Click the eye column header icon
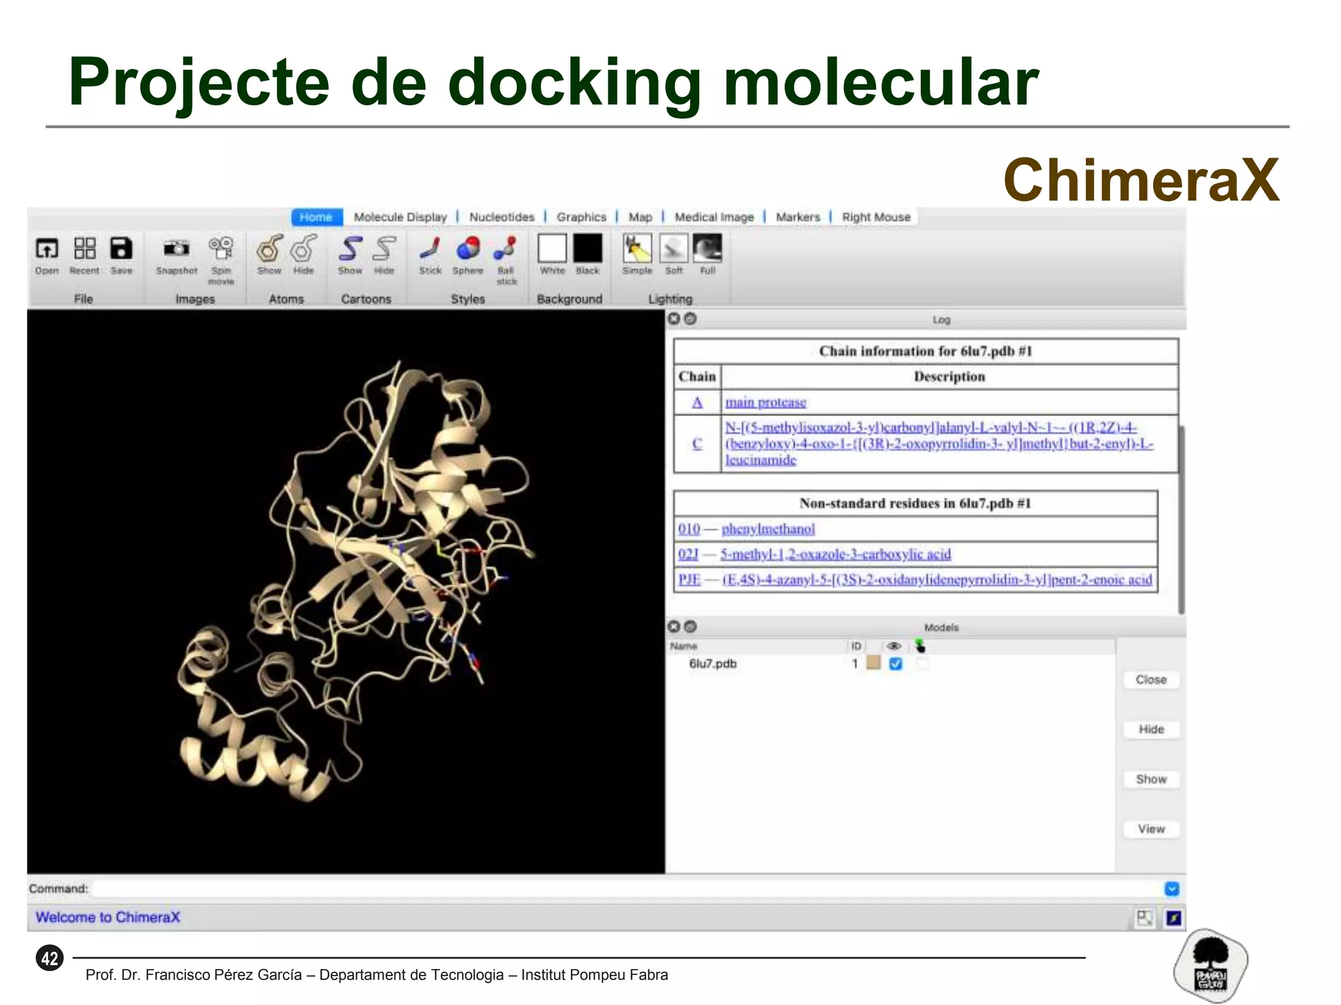 tap(894, 646)
